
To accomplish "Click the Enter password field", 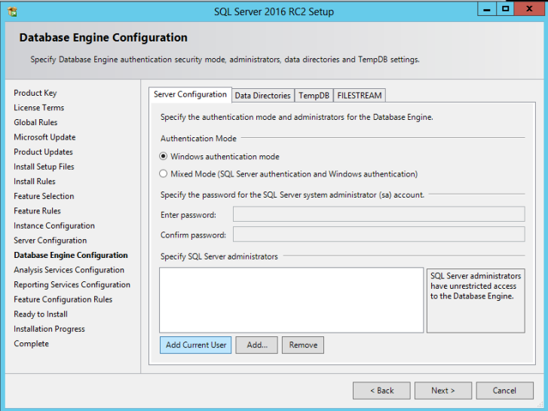I will point(378,215).
